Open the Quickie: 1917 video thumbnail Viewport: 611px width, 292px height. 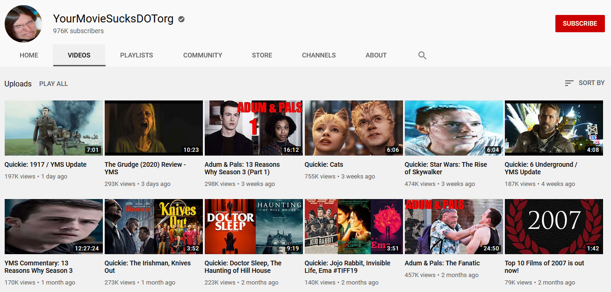[x=54, y=128]
